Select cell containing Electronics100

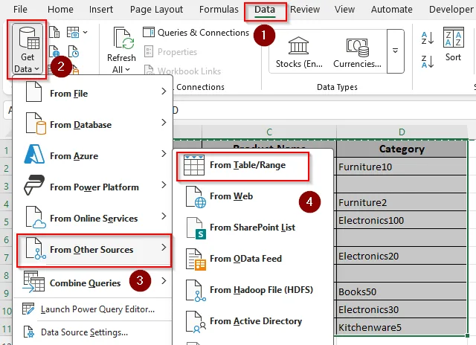[x=402, y=221]
